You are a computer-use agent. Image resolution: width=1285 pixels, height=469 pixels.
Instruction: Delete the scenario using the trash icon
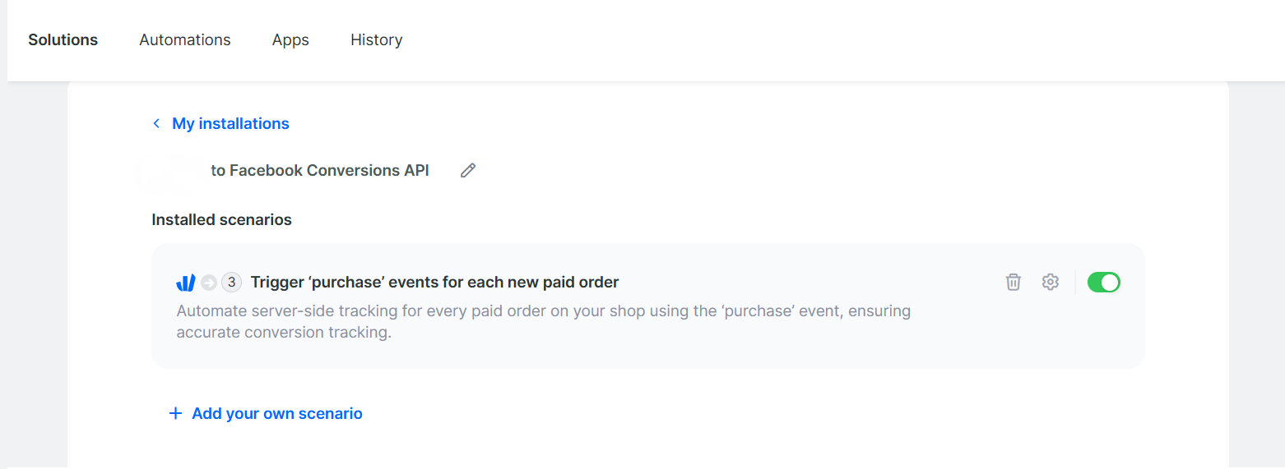point(1014,282)
